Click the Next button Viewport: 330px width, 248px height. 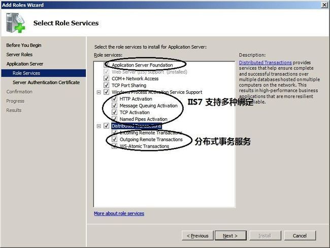230,236
